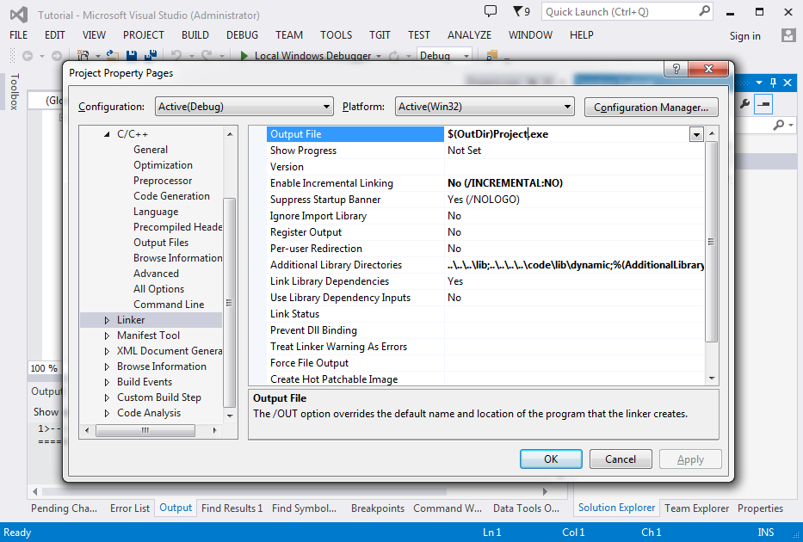Click the Save toolbar icon

coord(132,55)
